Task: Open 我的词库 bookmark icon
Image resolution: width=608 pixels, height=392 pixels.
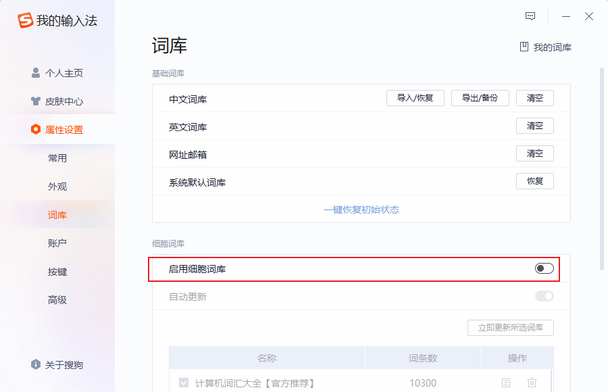Action: click(x=524, y=47)
